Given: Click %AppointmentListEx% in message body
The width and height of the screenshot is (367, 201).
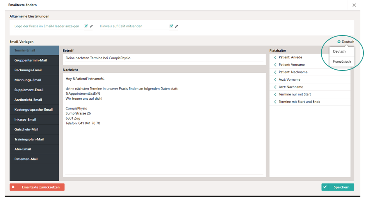Looking at the screenshot, I should point(83,93).
